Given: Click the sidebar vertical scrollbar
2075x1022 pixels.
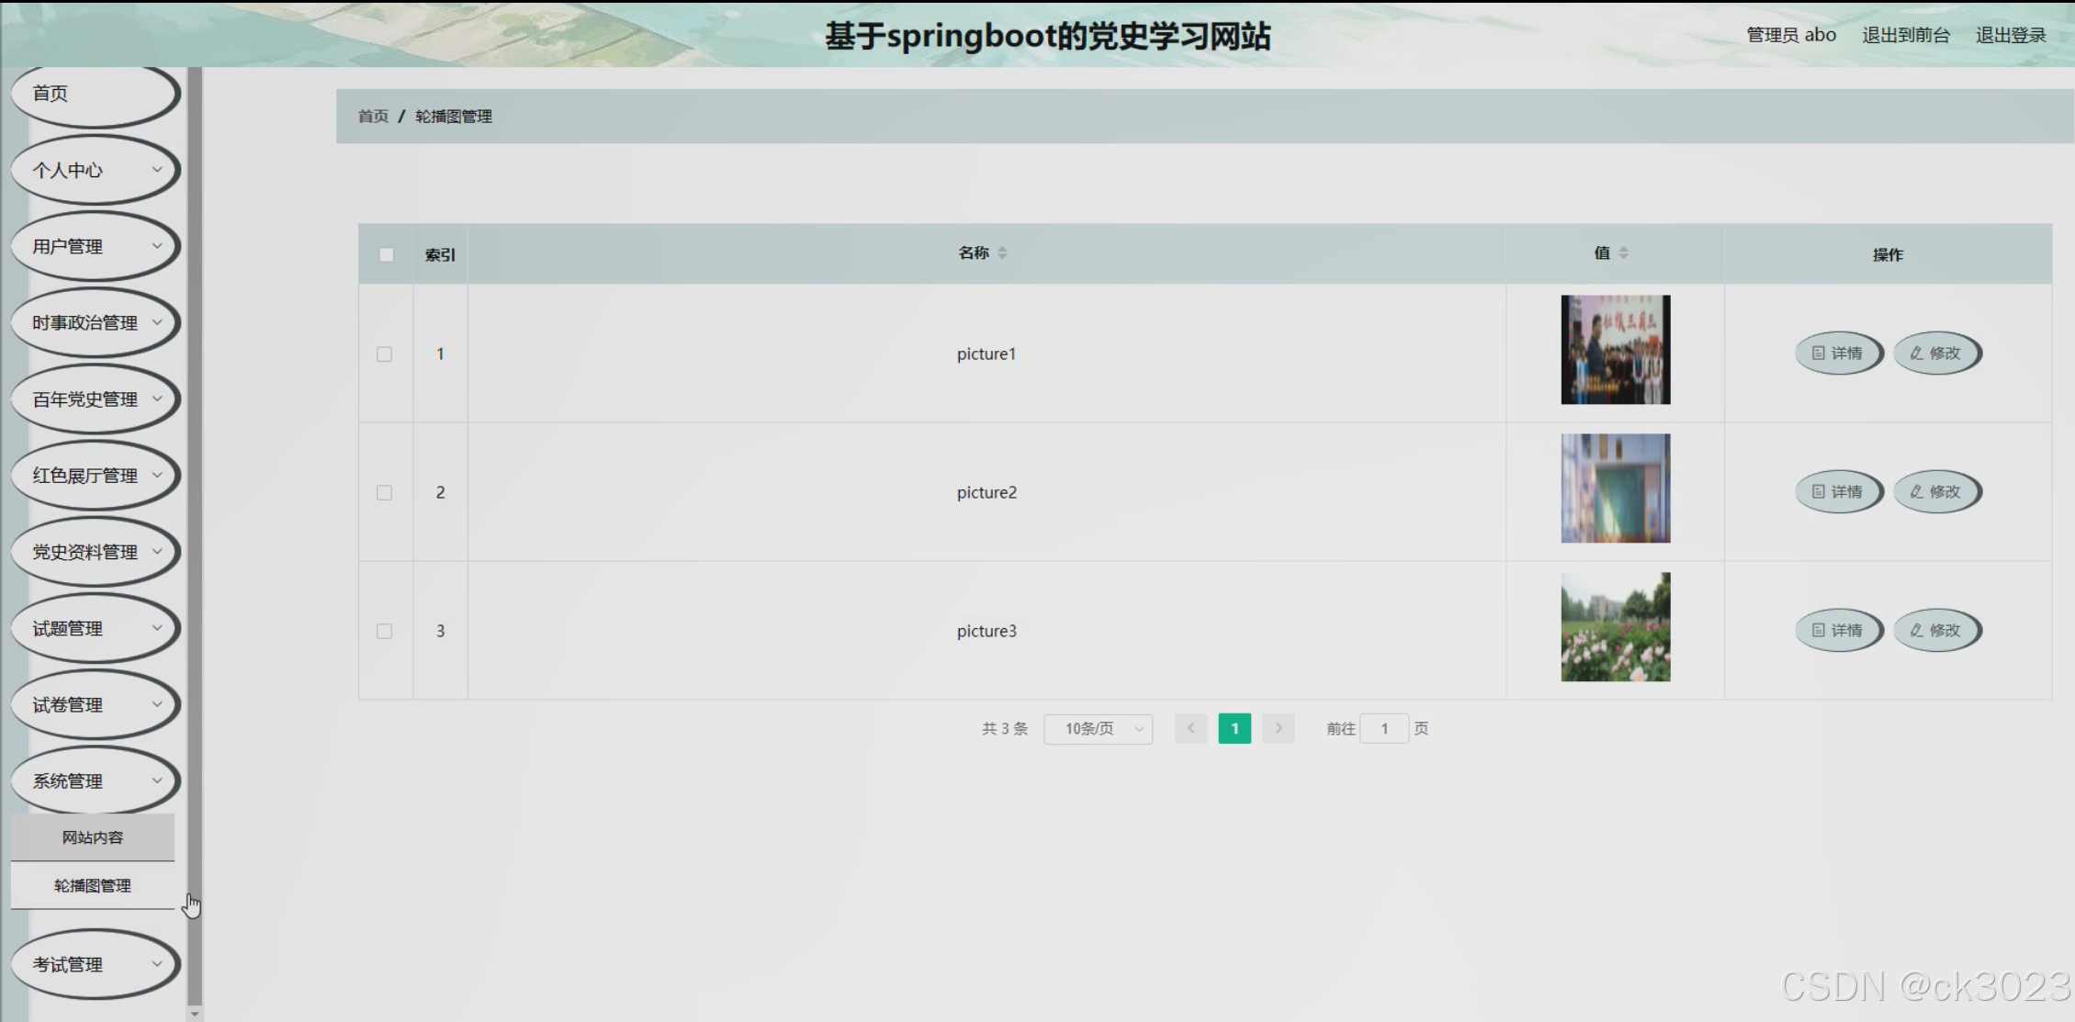Looking at the screenshot, I should pos(195,533).
